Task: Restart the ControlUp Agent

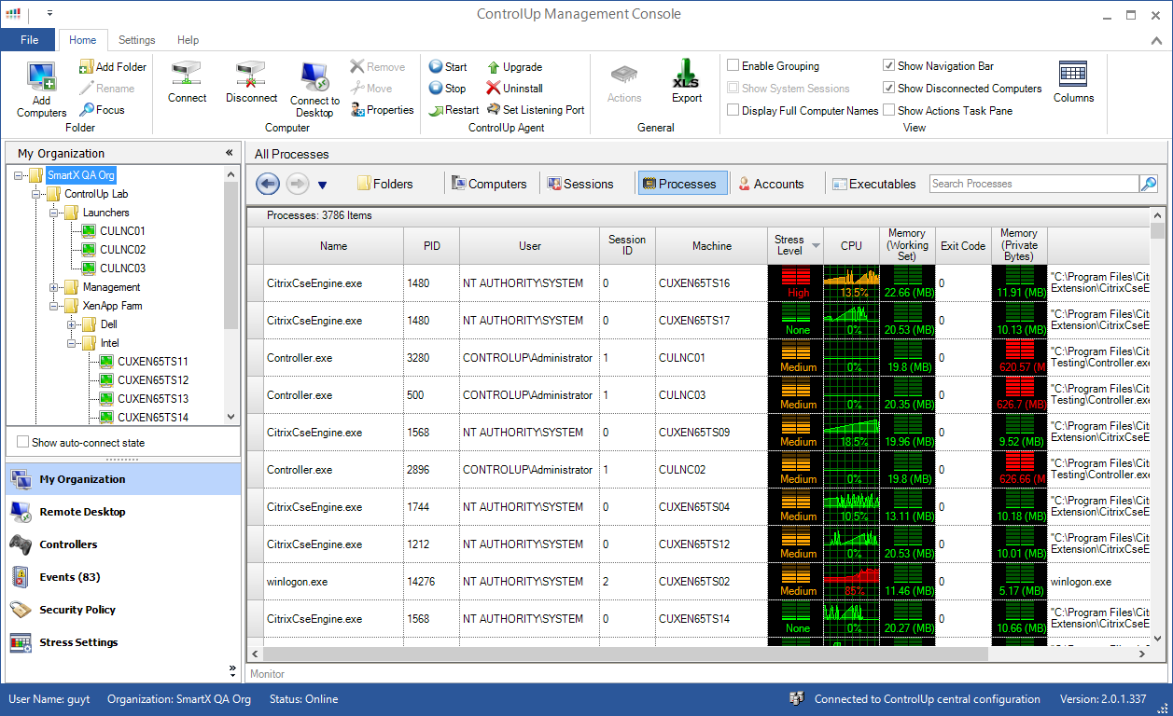Action: coord(454,110)
